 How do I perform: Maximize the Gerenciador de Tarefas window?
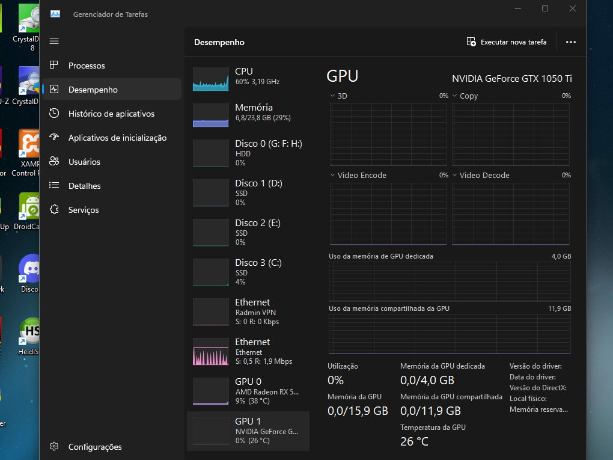point(545,8)
